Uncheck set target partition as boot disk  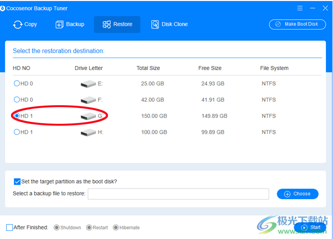pyautogui.click(x=17, y=181)
